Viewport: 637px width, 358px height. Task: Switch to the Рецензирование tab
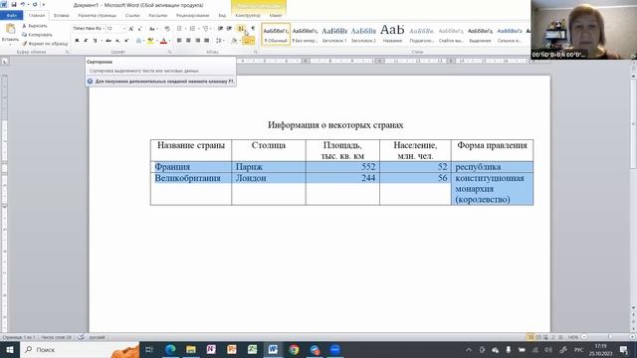192,16
